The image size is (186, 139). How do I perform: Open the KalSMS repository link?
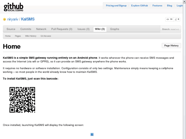[28, 19]
